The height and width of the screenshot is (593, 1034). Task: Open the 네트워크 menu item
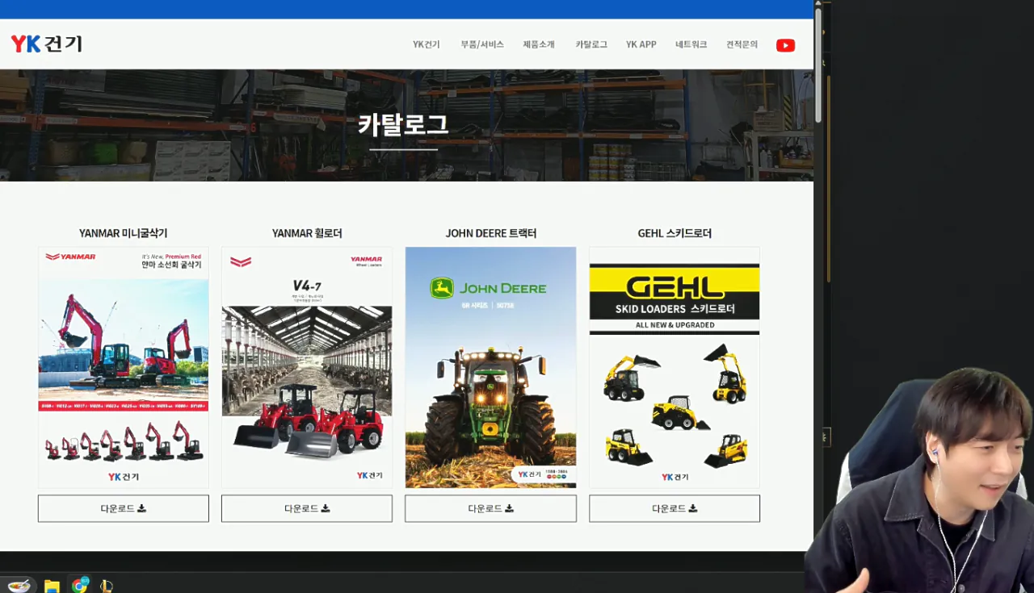click(691, 44)
